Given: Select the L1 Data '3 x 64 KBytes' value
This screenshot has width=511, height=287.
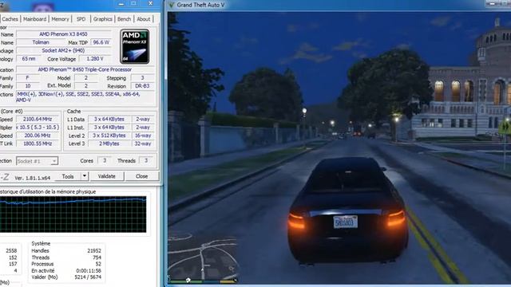Looking at the screenshot, I should (109, 119).
